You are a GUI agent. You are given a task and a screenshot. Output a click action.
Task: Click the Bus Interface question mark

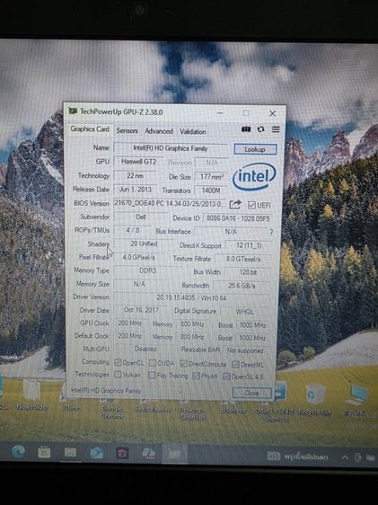(271, 232)
